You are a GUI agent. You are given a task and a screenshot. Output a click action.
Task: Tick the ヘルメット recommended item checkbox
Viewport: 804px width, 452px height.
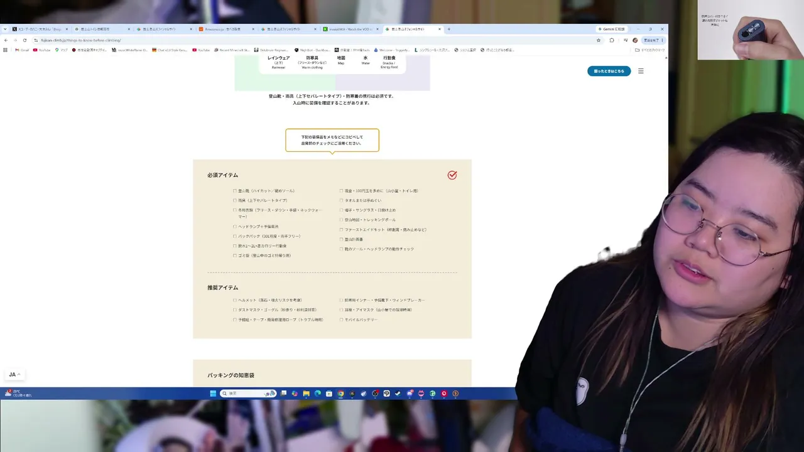coord(235,300)
